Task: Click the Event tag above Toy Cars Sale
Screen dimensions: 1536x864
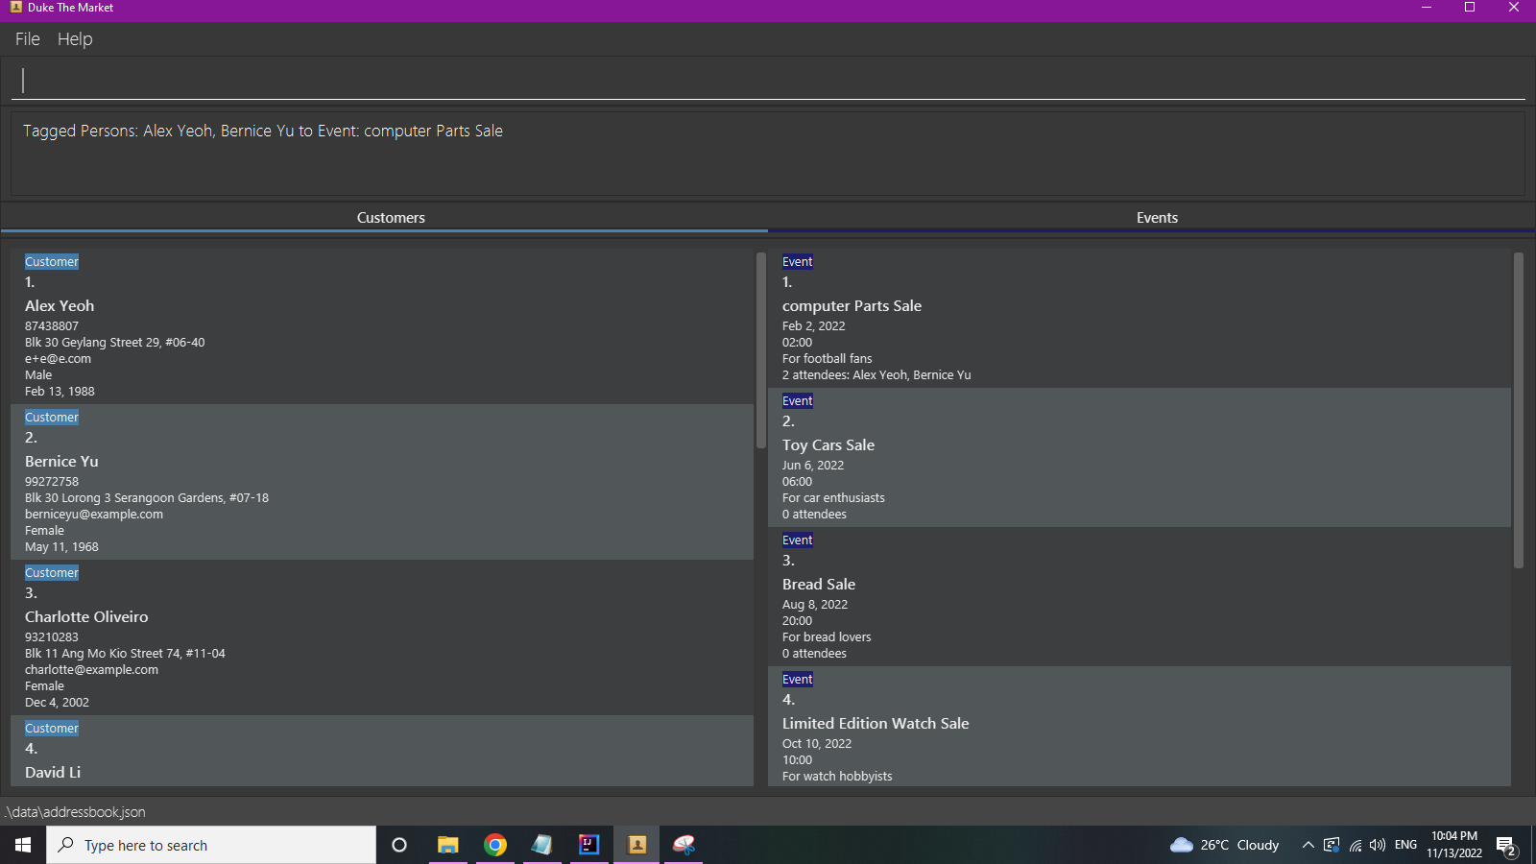Action: coord(797,401)
